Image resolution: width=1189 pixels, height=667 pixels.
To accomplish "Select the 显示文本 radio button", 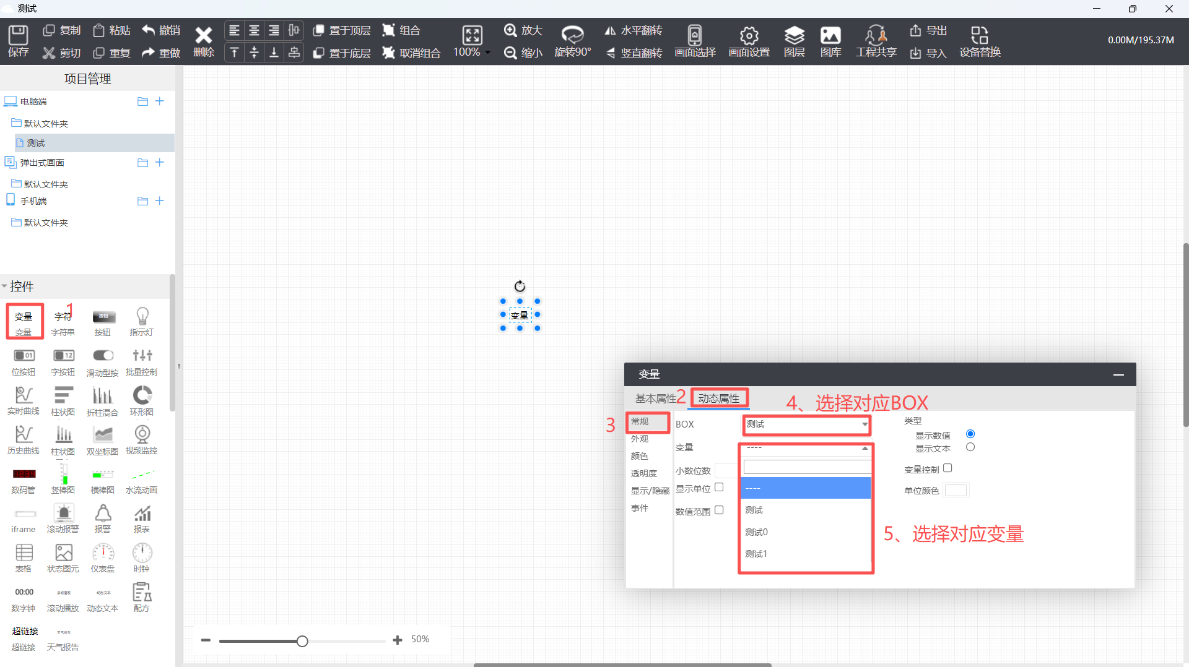I will (970, 447).
